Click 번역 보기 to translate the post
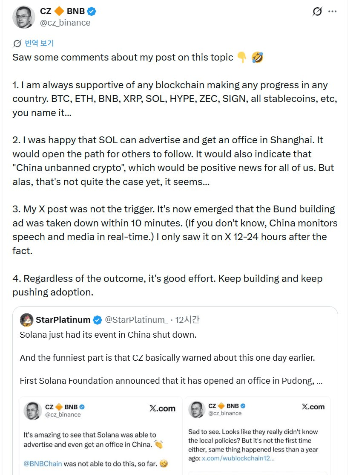The image size is (359, 475). [x=39, y=43]
